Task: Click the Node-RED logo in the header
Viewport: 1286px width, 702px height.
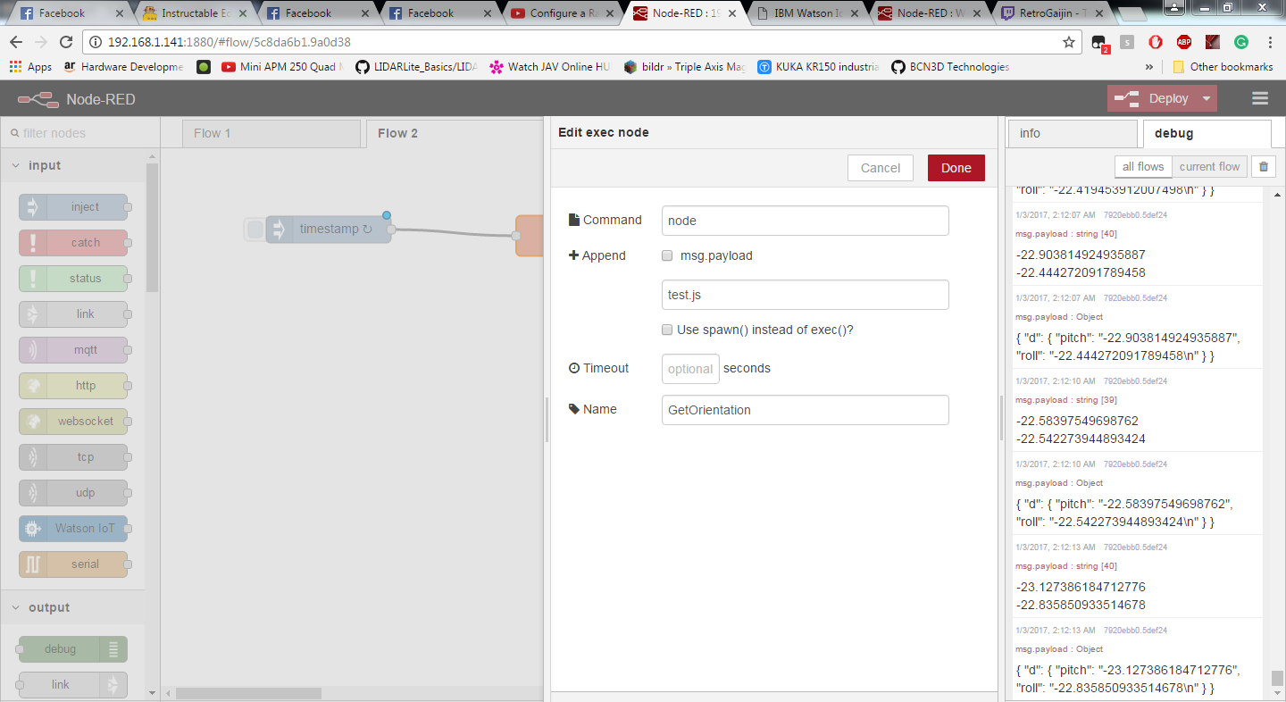Action: [x=38, y=99]
